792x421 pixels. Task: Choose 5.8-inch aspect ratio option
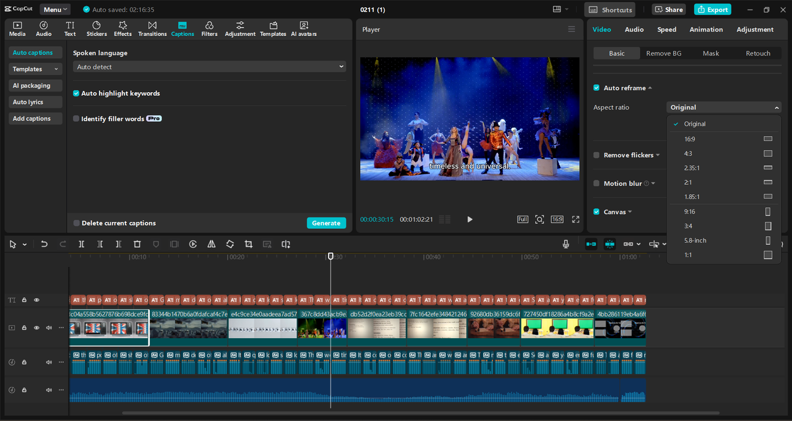(723, 240)
